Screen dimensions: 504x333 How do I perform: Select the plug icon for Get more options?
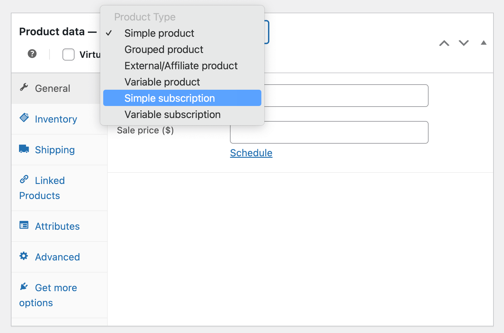[x=24, y=286]
